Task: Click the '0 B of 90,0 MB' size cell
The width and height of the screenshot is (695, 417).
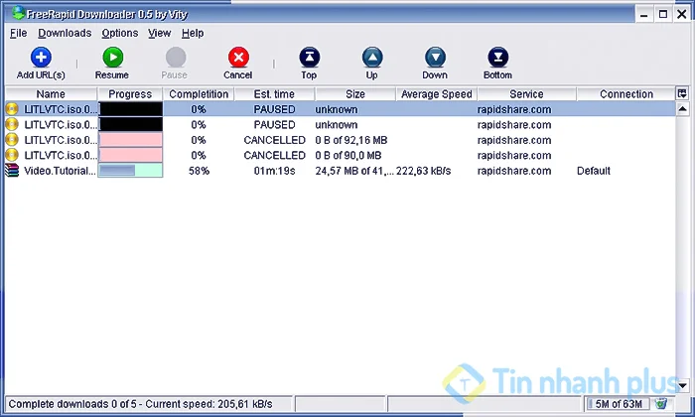Action: click(x=348, y=155)
